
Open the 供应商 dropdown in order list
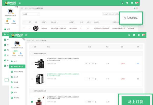[31, 14]
